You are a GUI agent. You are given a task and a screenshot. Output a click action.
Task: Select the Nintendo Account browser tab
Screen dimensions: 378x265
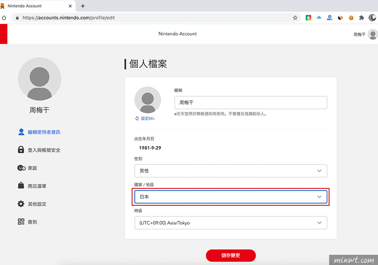[37, 6]
